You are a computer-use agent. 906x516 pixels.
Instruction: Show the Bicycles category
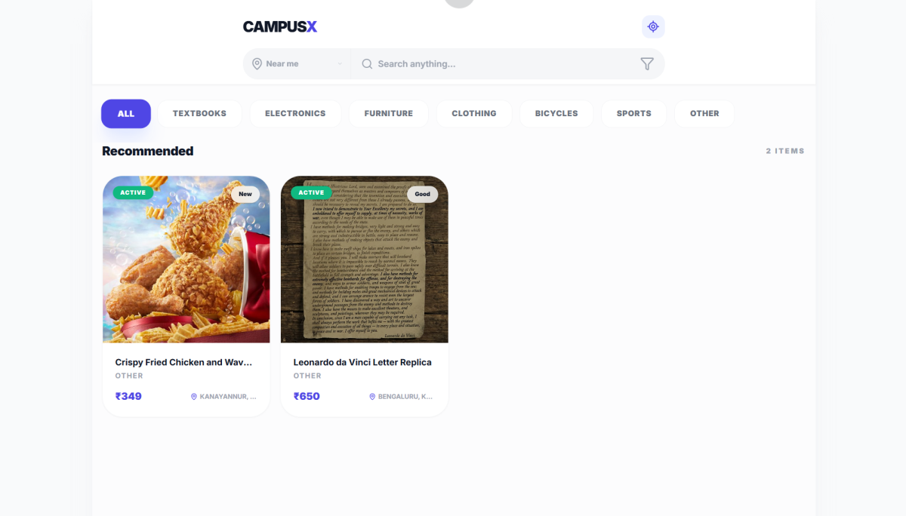(556, 114)
